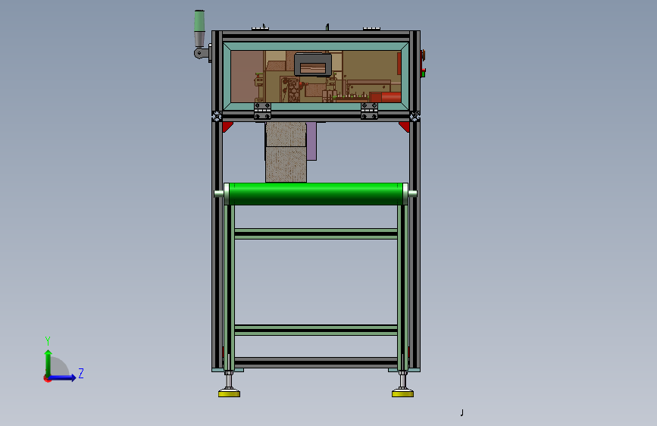Select the right yellow leveling foot

pyautogui.click(x=402, y=393)
